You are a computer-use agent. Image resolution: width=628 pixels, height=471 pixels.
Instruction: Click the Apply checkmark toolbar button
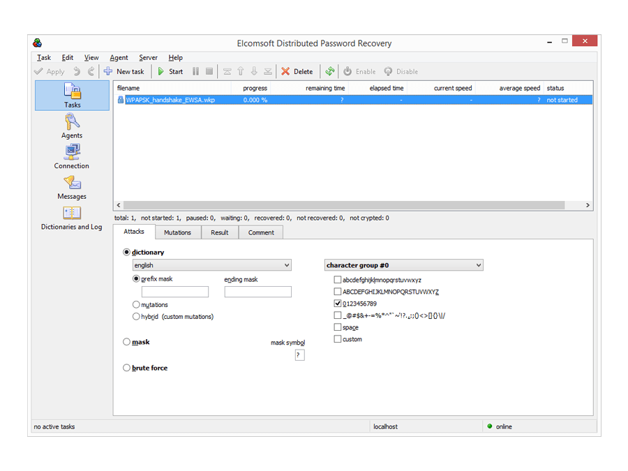(50, 72)
